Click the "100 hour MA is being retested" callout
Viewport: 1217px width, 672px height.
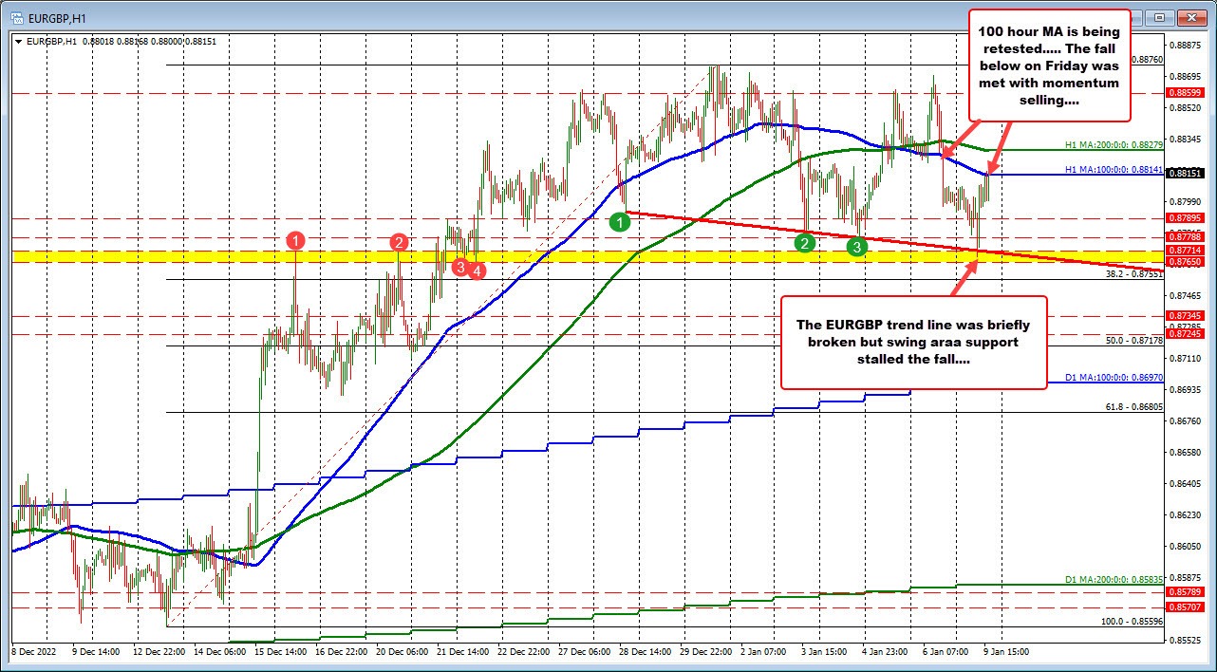1048,65
